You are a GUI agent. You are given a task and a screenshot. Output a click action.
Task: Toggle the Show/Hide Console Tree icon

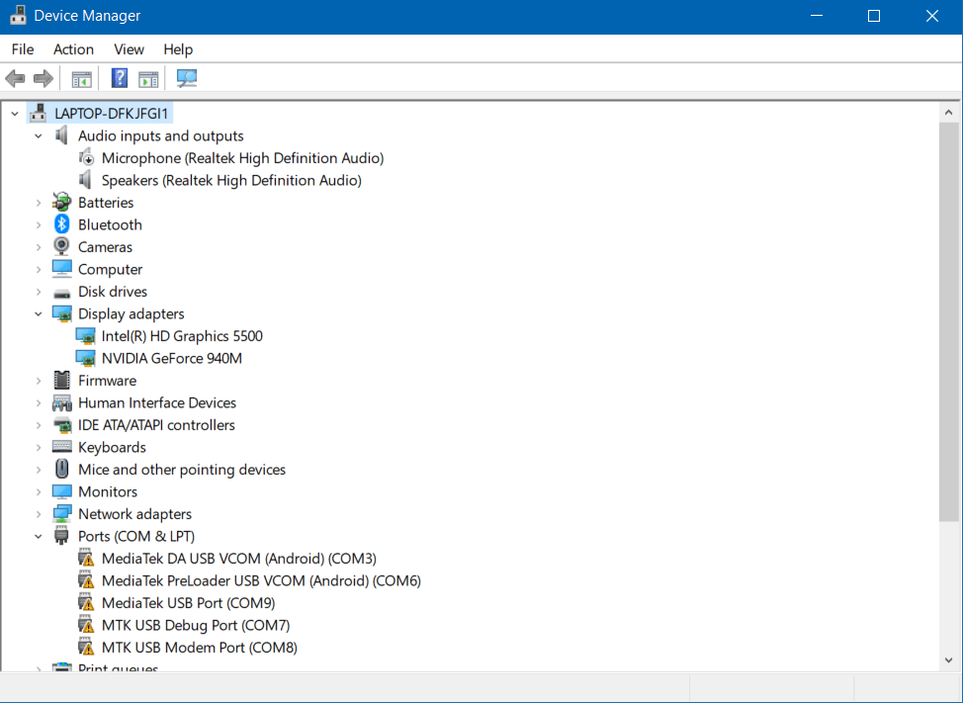82,78
